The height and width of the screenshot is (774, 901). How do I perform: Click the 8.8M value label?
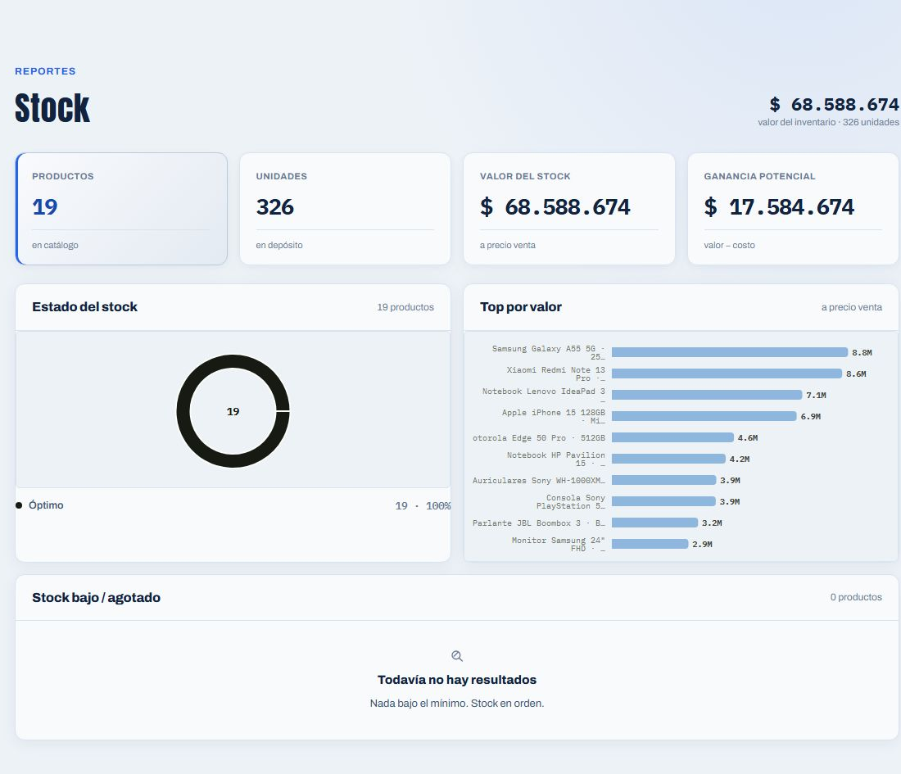pyautogui.click(x=862, y=352)
